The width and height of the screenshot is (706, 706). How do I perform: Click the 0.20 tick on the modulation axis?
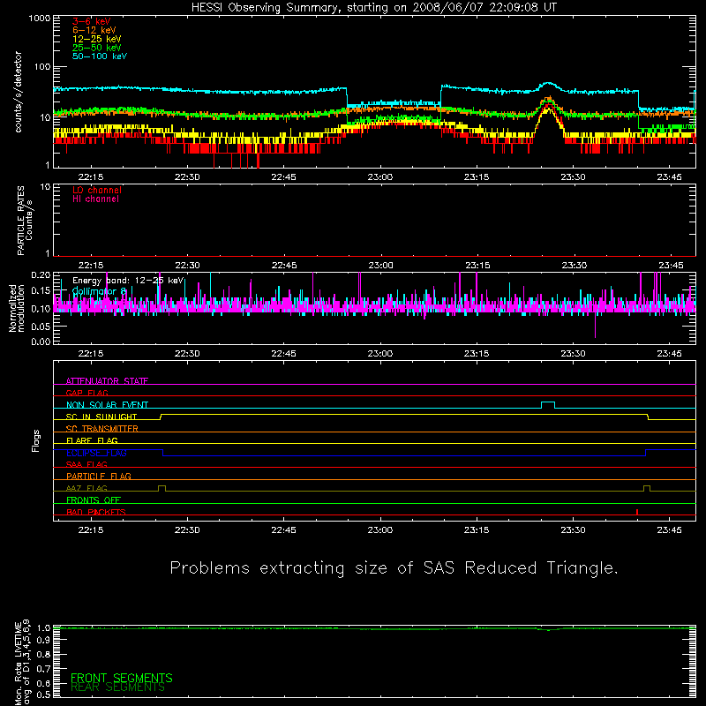click(x=41, y=275)
